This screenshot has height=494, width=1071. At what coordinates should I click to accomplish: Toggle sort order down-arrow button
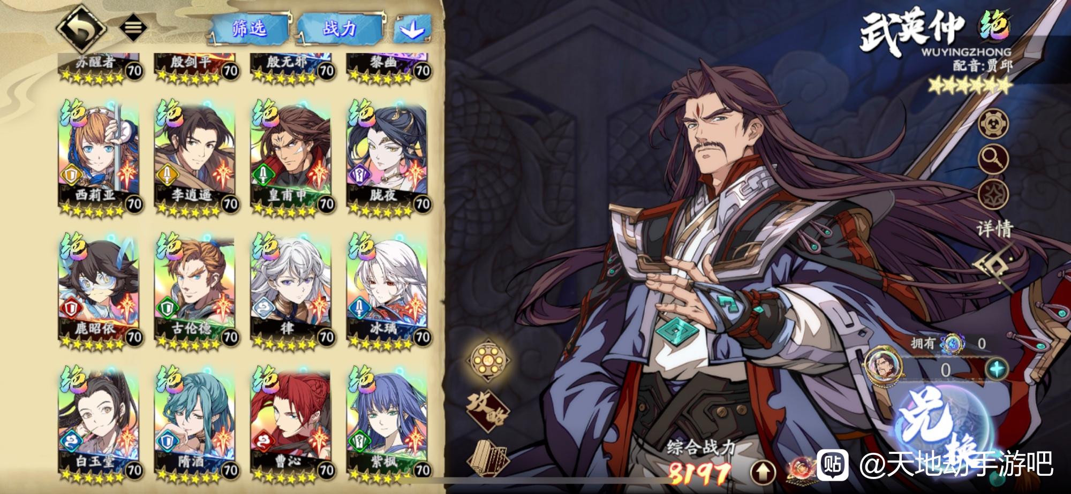pyautogui.click(x=412, y=29)
